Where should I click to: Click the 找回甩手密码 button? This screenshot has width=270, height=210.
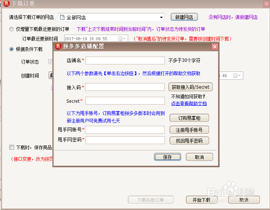tap(189, 141)
